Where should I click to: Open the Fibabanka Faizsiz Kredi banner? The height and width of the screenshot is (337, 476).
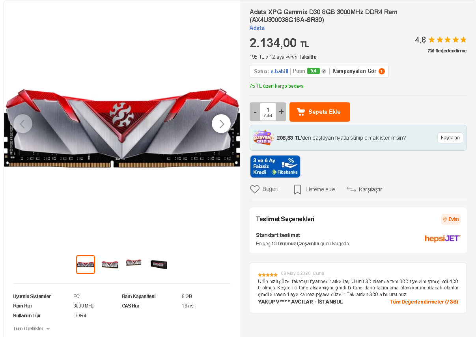pos(275,166)
